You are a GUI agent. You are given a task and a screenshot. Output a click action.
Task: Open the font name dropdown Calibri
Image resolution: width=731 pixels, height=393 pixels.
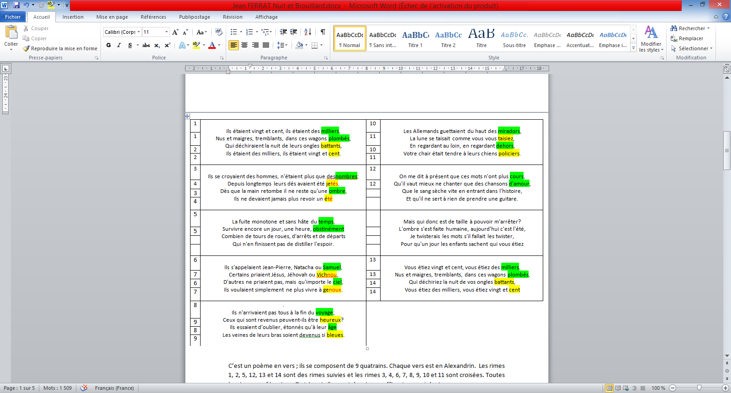point(138,32)
